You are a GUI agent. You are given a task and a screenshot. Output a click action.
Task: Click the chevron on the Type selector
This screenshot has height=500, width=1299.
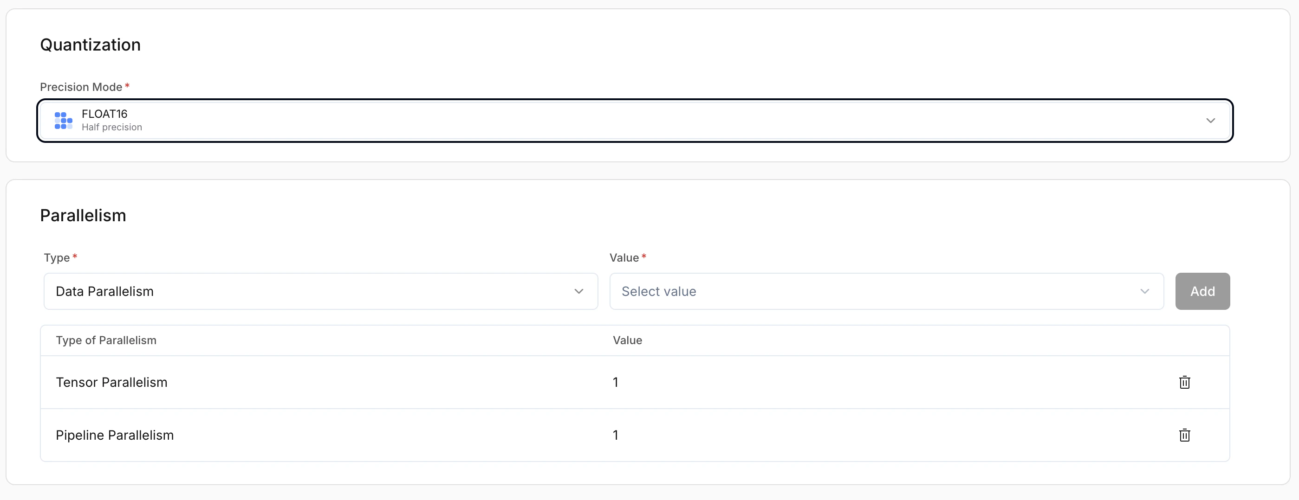(579, 291)
